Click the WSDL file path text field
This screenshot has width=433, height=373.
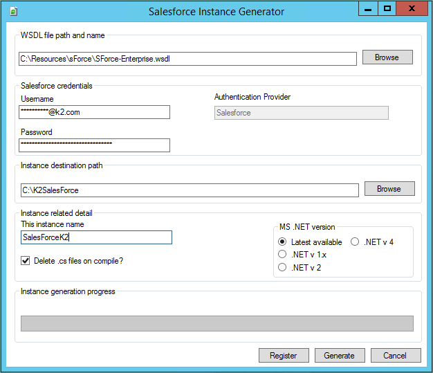click(x=187, y=58)
